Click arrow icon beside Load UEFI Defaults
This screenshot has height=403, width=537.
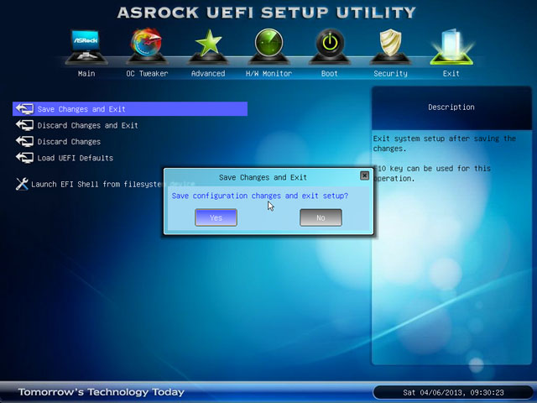[x=23, y=158]
